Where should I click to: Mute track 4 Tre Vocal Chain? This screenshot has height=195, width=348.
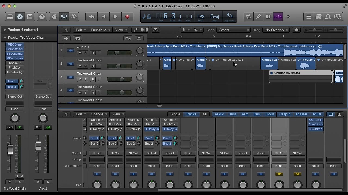tap(80, 93)
